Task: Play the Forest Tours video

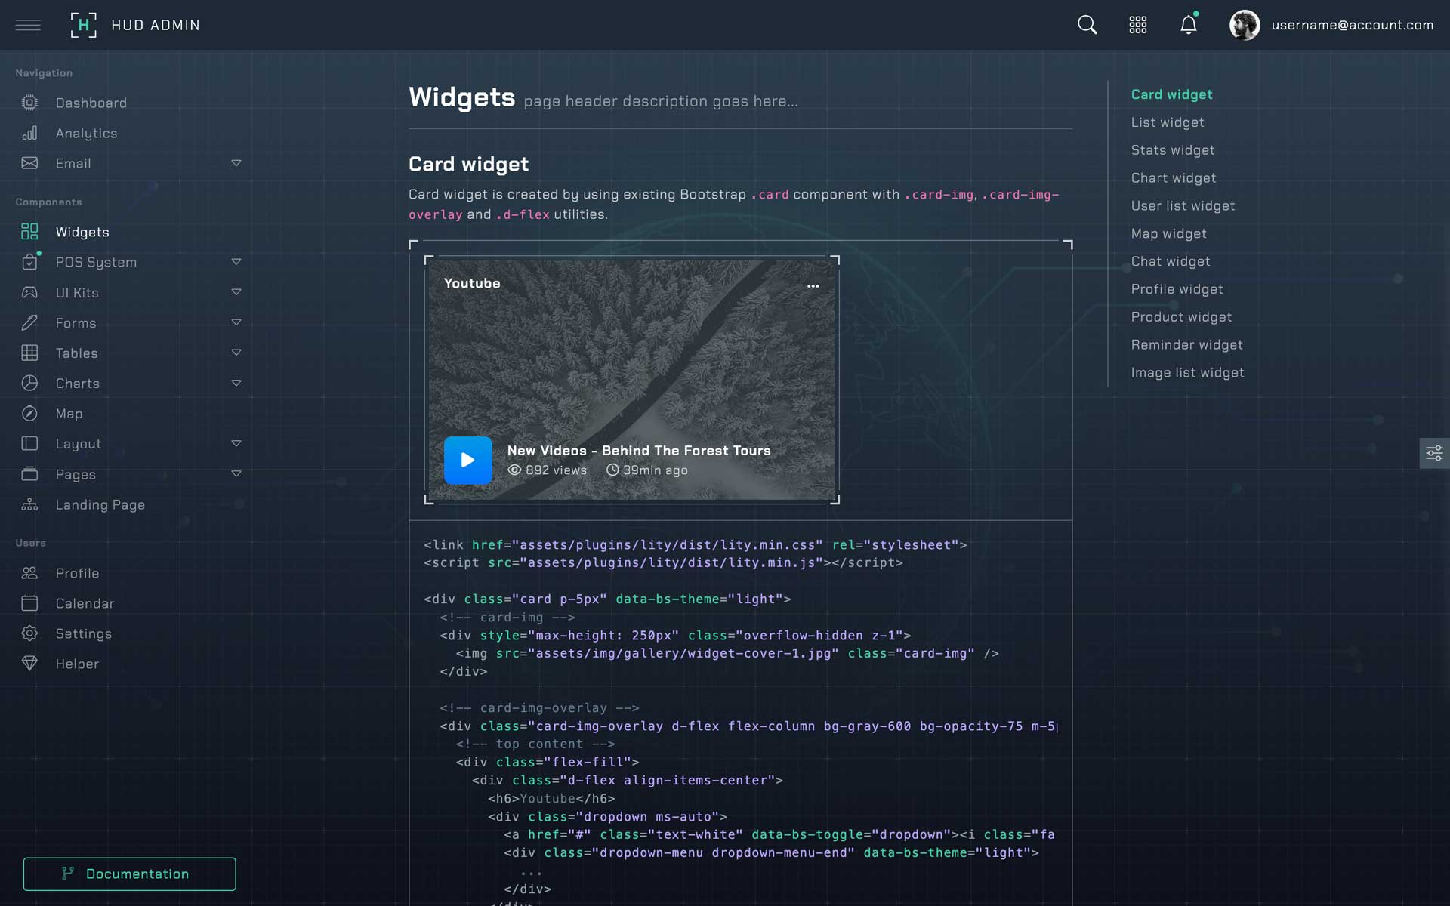Action: [467, 460]
